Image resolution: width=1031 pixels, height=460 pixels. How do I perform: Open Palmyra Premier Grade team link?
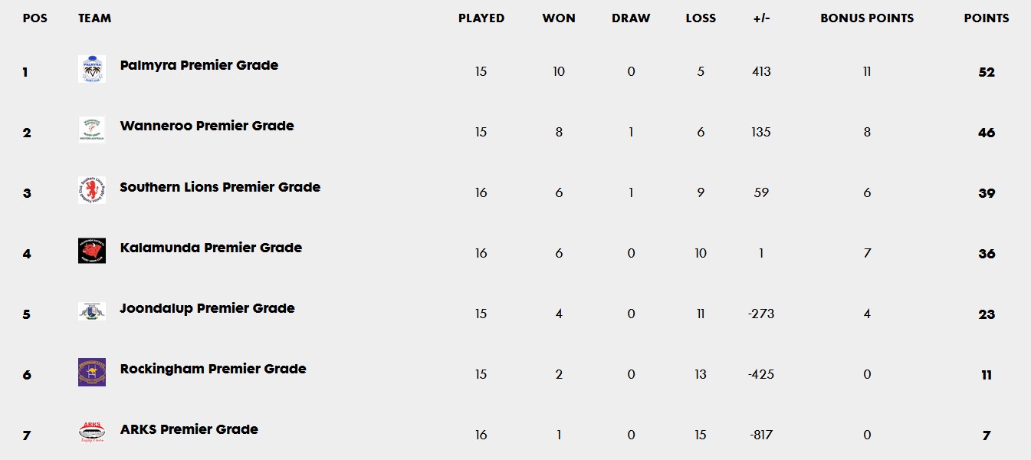(199, 66)
